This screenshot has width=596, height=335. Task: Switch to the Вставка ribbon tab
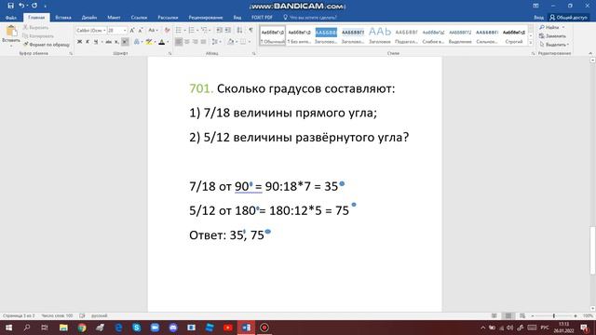63,18
